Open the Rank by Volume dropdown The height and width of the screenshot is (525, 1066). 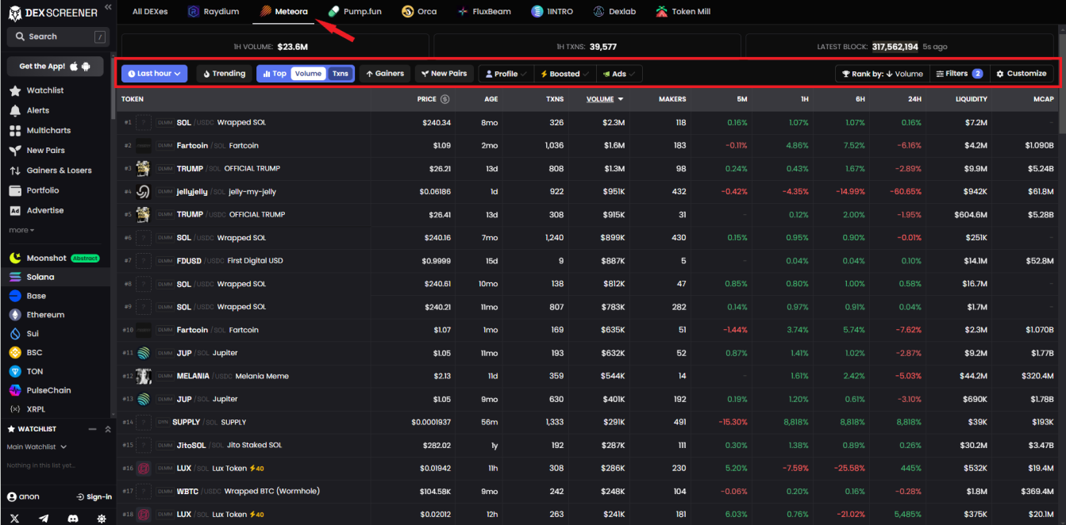[882, 74]
